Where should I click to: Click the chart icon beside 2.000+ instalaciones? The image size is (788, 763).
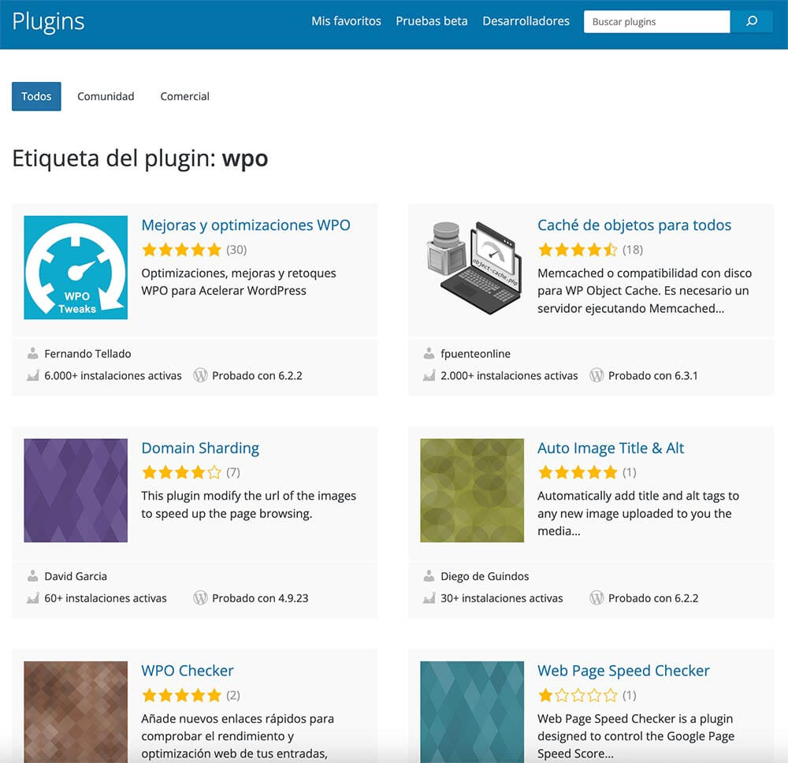click(x=429, y=375)
